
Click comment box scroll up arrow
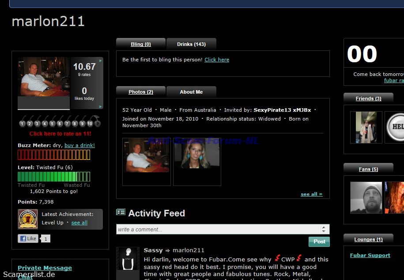coord(324,227)
